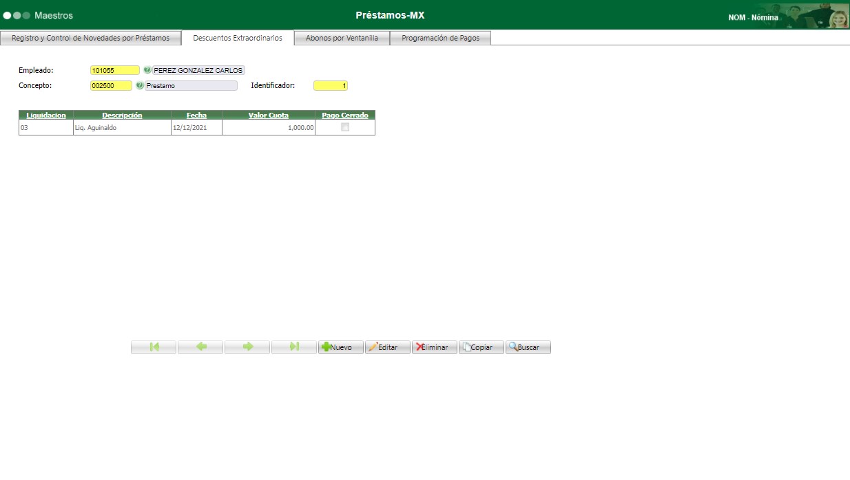Viewport: 850px width, 480px height.
Task: Open the Maestros menu in the header
Action: pos(54,15)
